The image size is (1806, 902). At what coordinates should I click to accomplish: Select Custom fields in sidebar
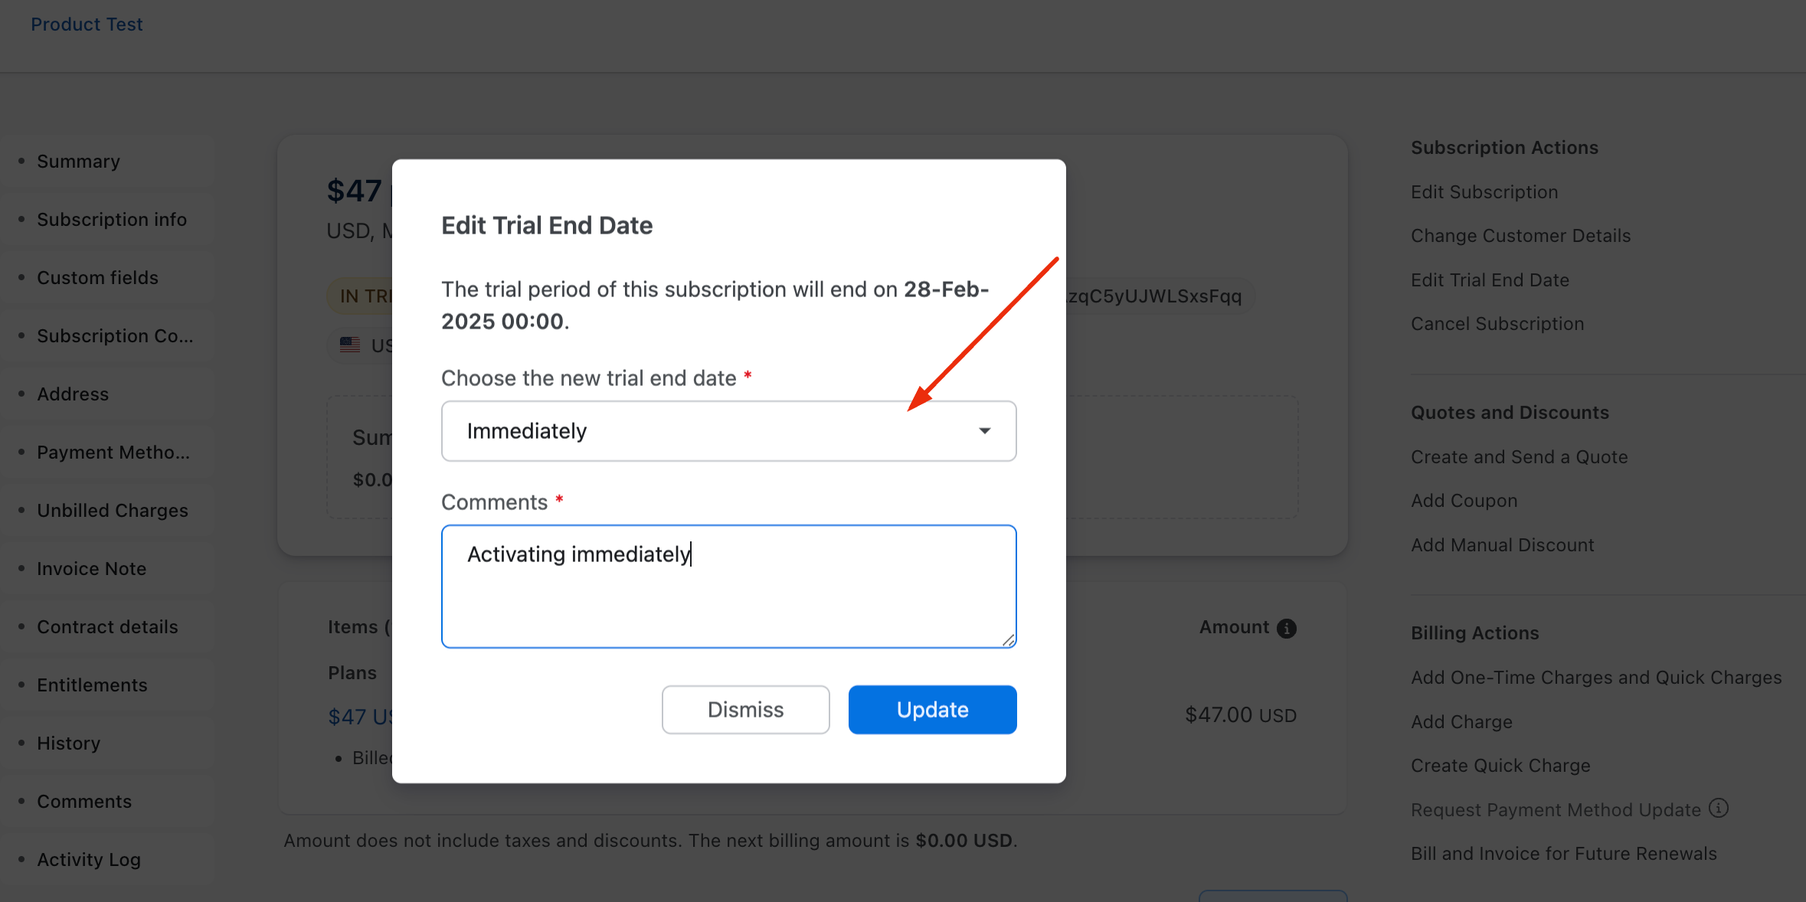click(x=97, y=278)
